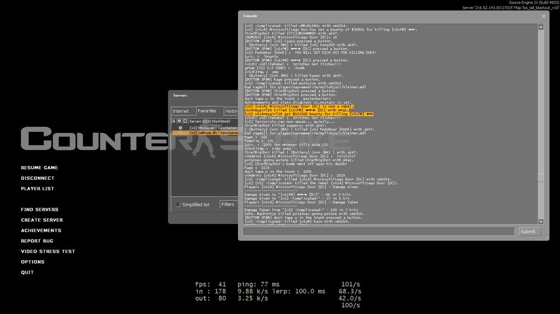Open Options from the main menu
Image resolution: width=560 pixels, height=314 pixels.
tap(32, 261)
